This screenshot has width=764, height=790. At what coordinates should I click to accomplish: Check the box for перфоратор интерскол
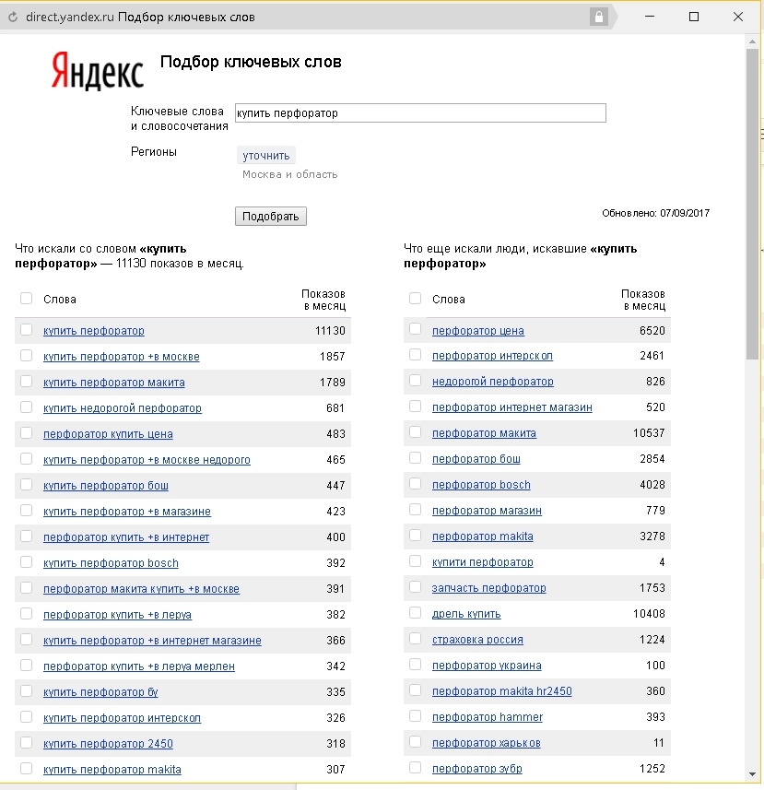pyautogui.click(x=415, y=355)
